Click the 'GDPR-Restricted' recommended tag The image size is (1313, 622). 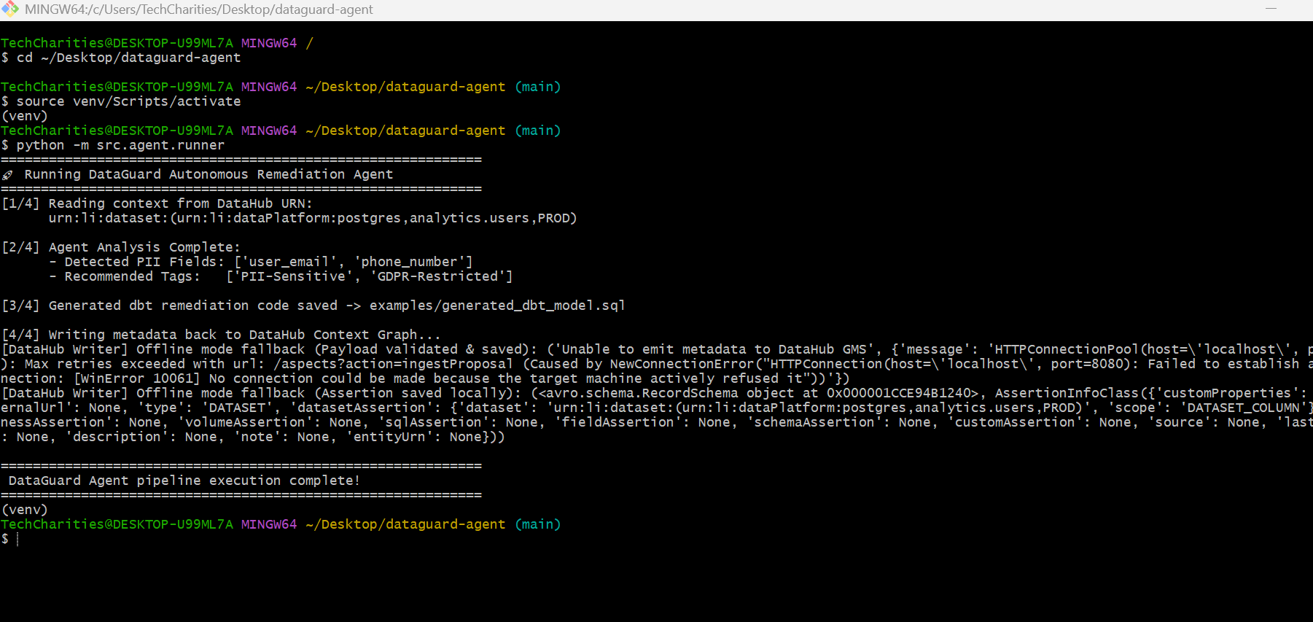click(x=437, y=276)
